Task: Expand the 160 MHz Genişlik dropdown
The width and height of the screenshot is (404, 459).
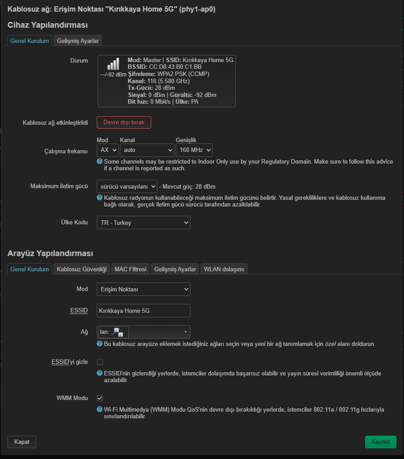Action: point(194,150)
